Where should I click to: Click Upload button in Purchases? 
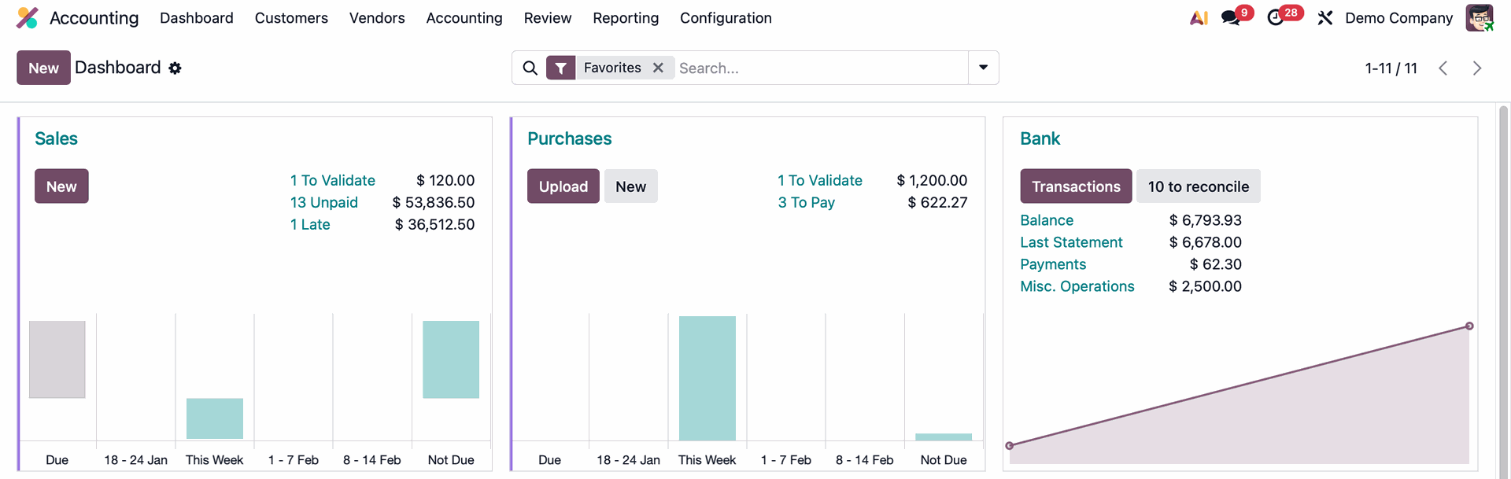(563, 186)
